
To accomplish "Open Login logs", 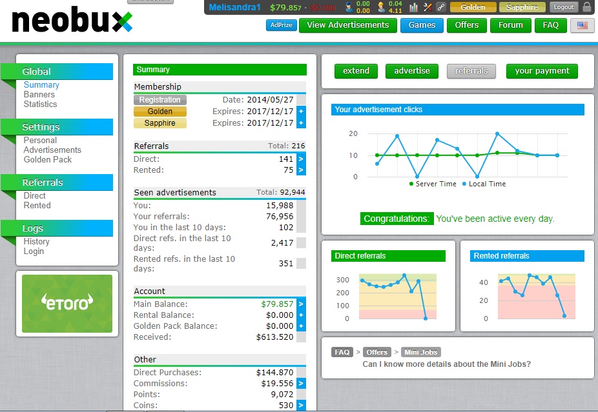I will pos(34,251).
